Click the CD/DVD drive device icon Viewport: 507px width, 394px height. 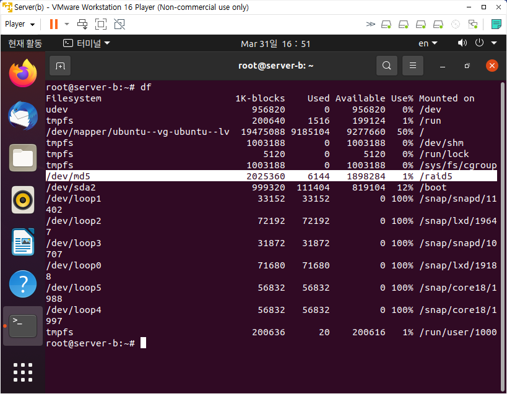click(x=455, y=24)
